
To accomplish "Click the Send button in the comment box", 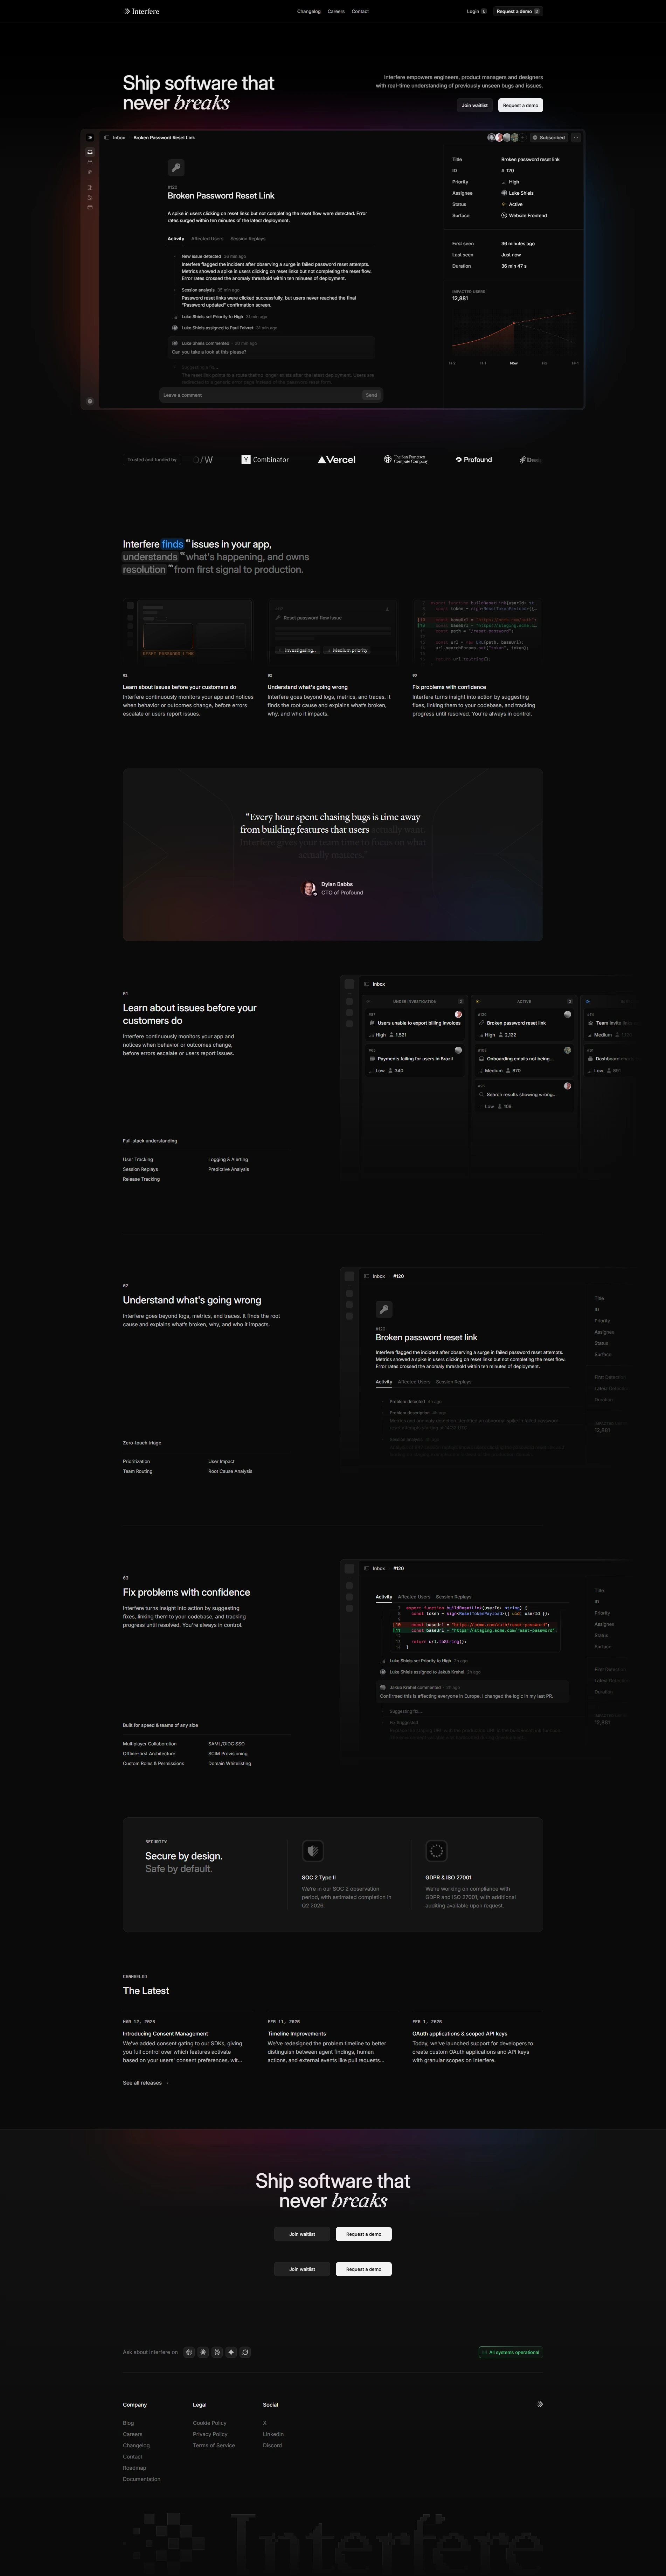I will (372, 395).
